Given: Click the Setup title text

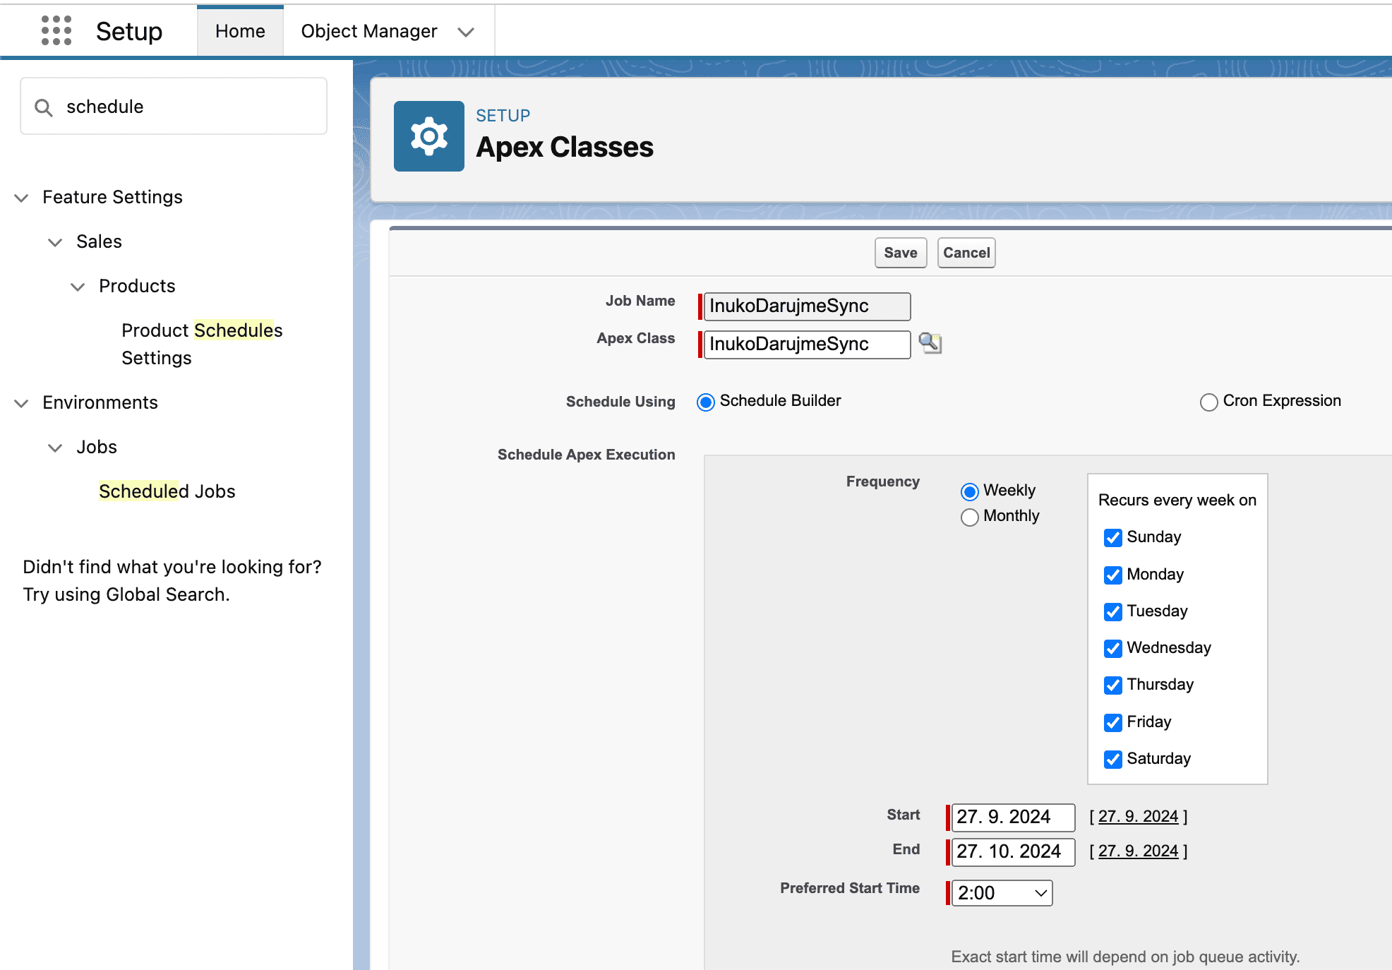Looking at the screenshot, I should pyautogui.click(x=129, y=31).
